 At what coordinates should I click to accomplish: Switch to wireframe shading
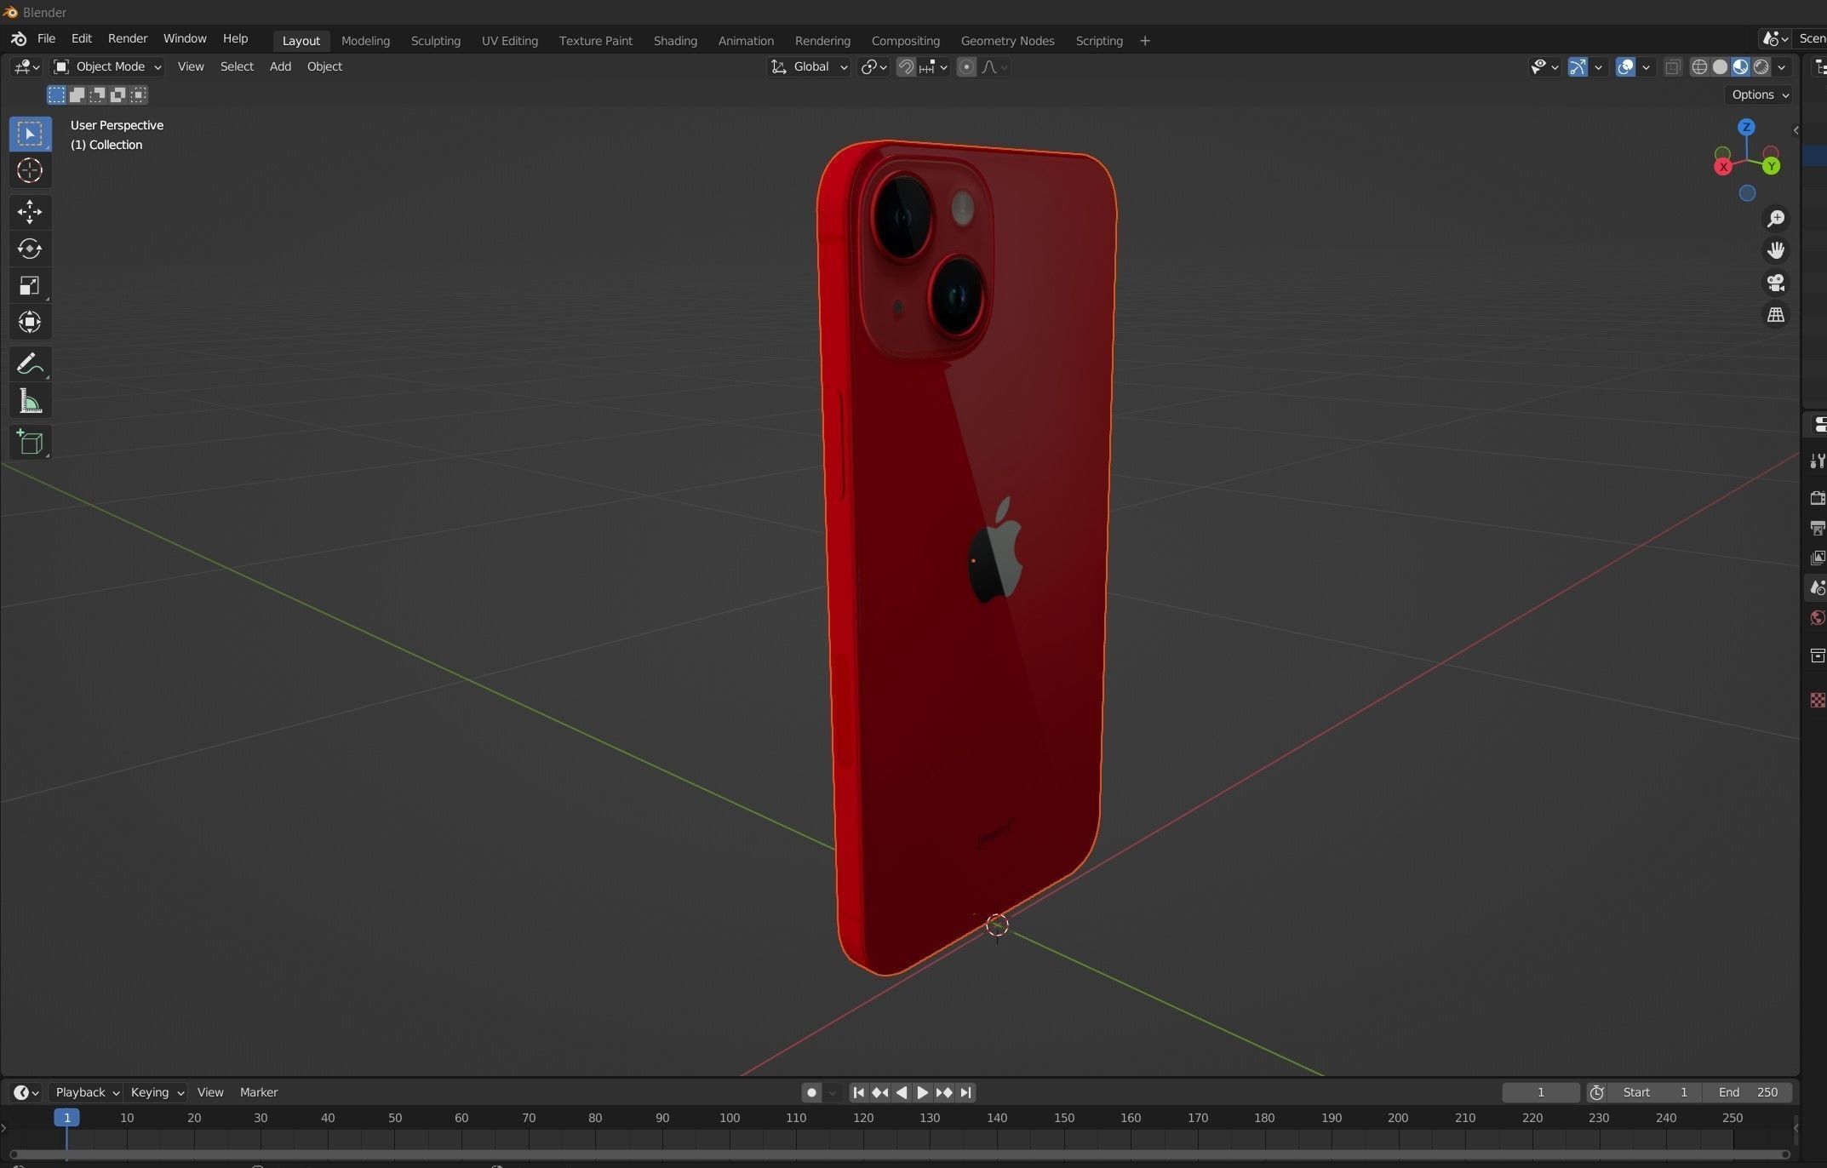(x=1699, y=66)
